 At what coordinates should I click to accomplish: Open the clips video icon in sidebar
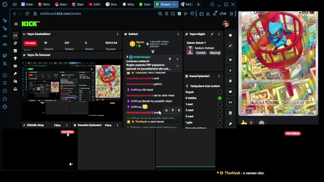[x=15, y=66]
